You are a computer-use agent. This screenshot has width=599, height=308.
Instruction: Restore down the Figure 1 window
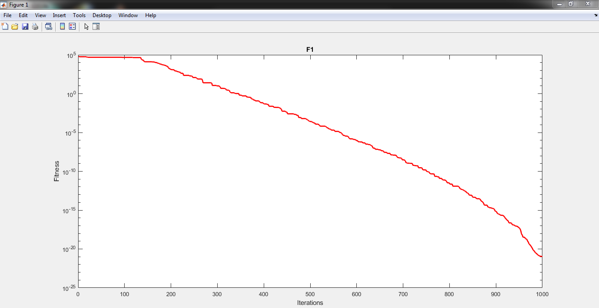click(571, 4)
